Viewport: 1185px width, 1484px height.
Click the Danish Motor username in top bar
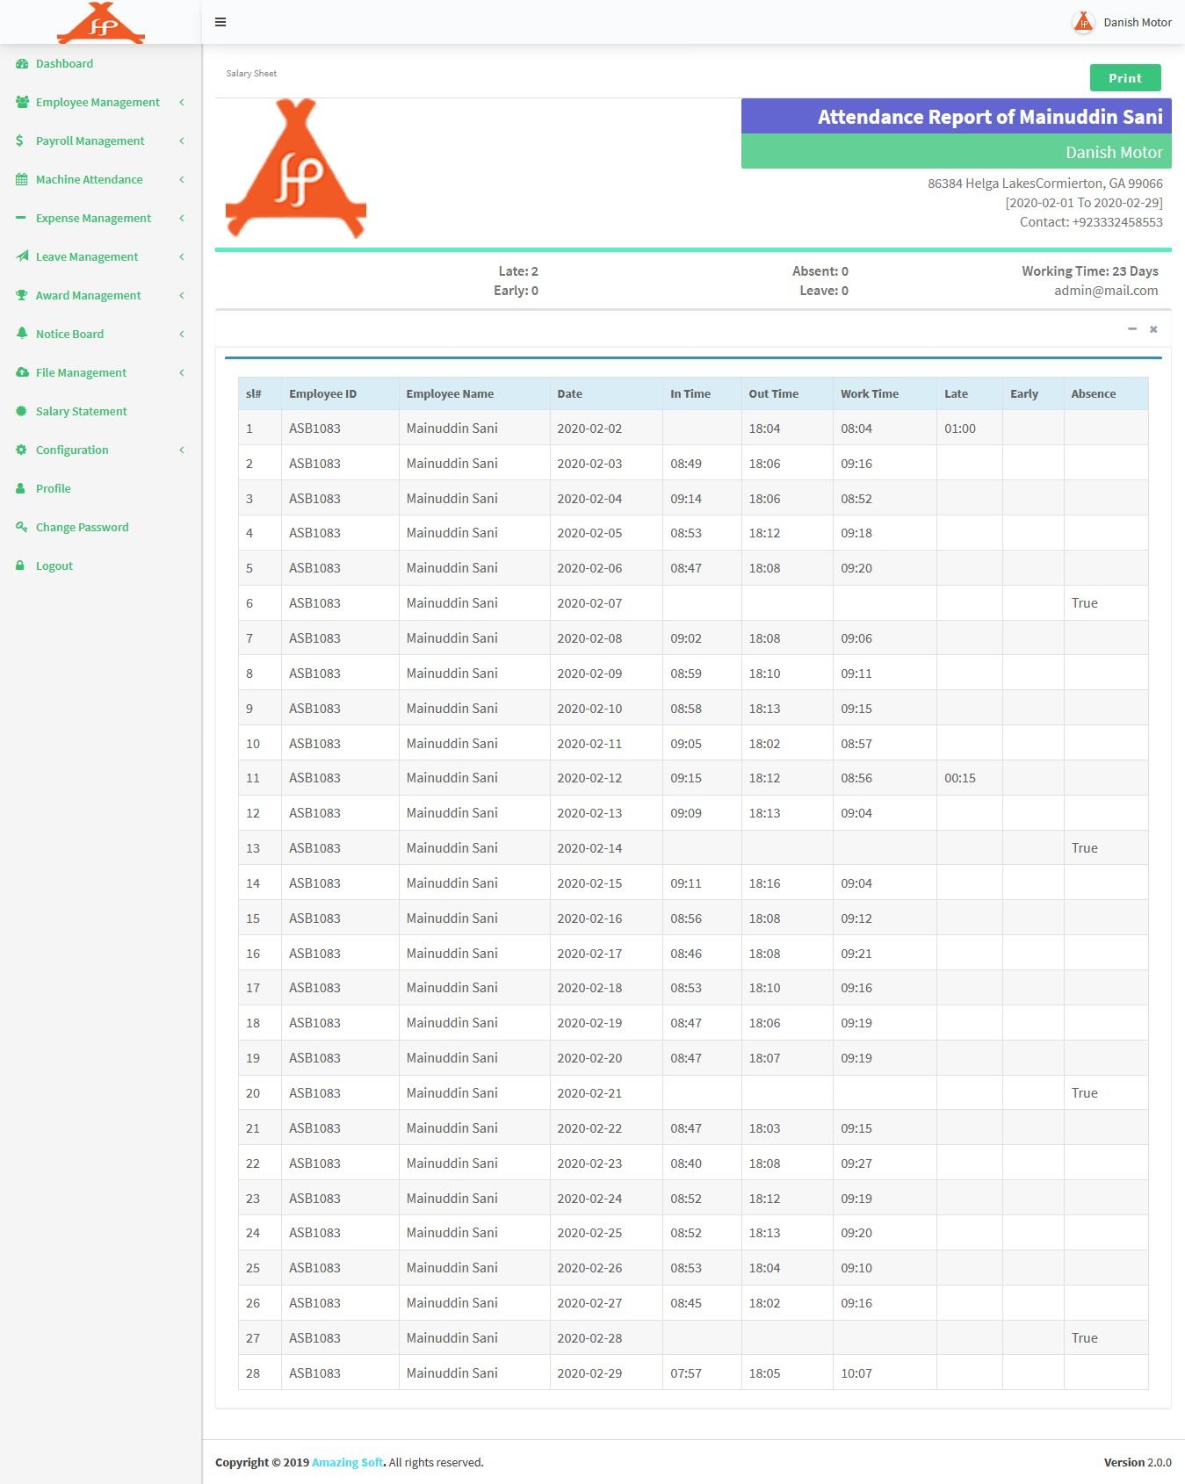(x=1138, y=23)
